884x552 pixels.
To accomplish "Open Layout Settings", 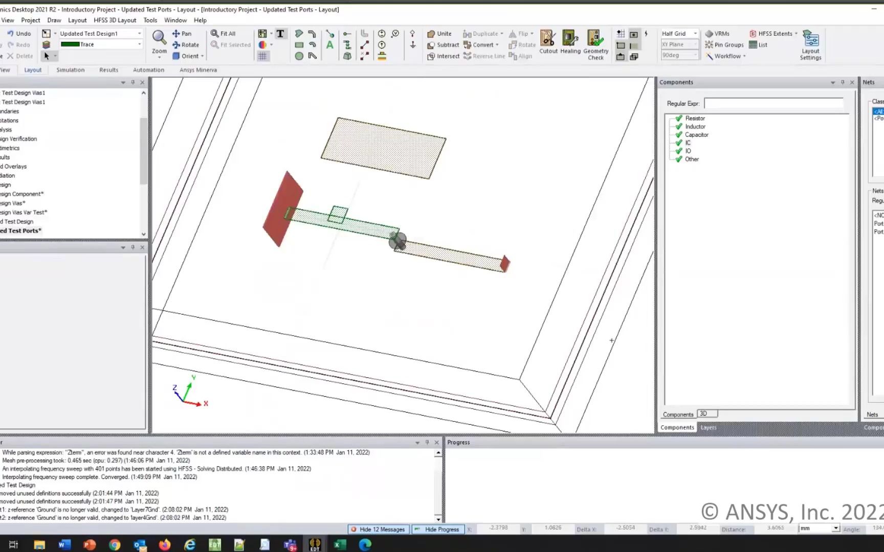I will click(810, 44).
